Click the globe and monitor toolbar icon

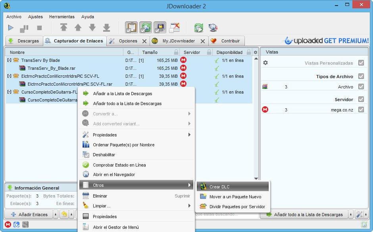click(213, 28)
